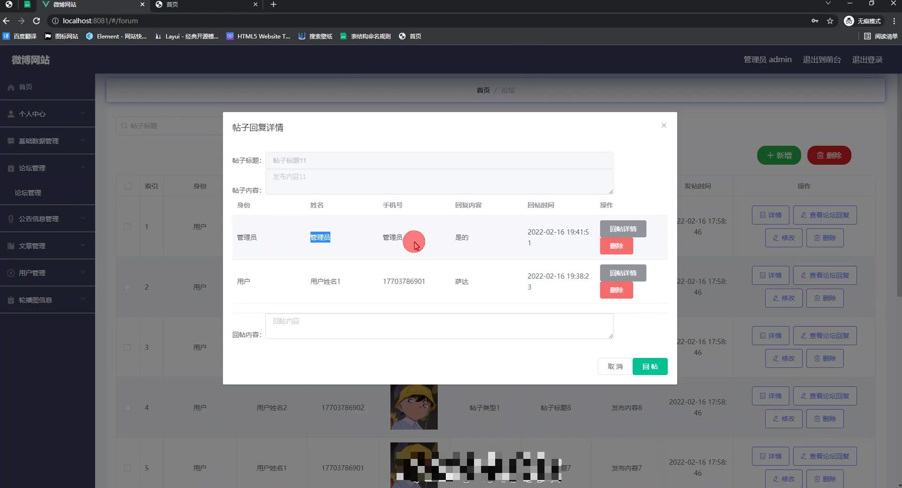Toggle the select-all checkbox in table header
The width and height of the screenshot is (902, 488).
click(x=128, y=186)
